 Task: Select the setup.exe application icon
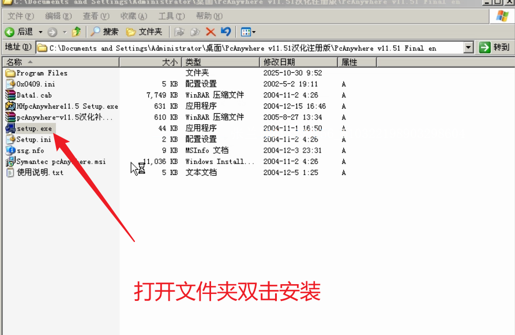(x=10, y=128)
